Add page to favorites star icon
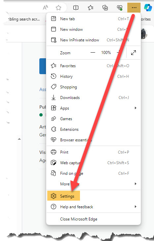This screenshot has height=241, width=154. [58, 8]
